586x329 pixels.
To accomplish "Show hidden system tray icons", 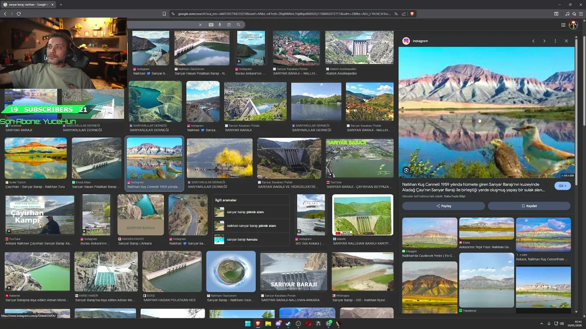I will (x=542, y=324).
